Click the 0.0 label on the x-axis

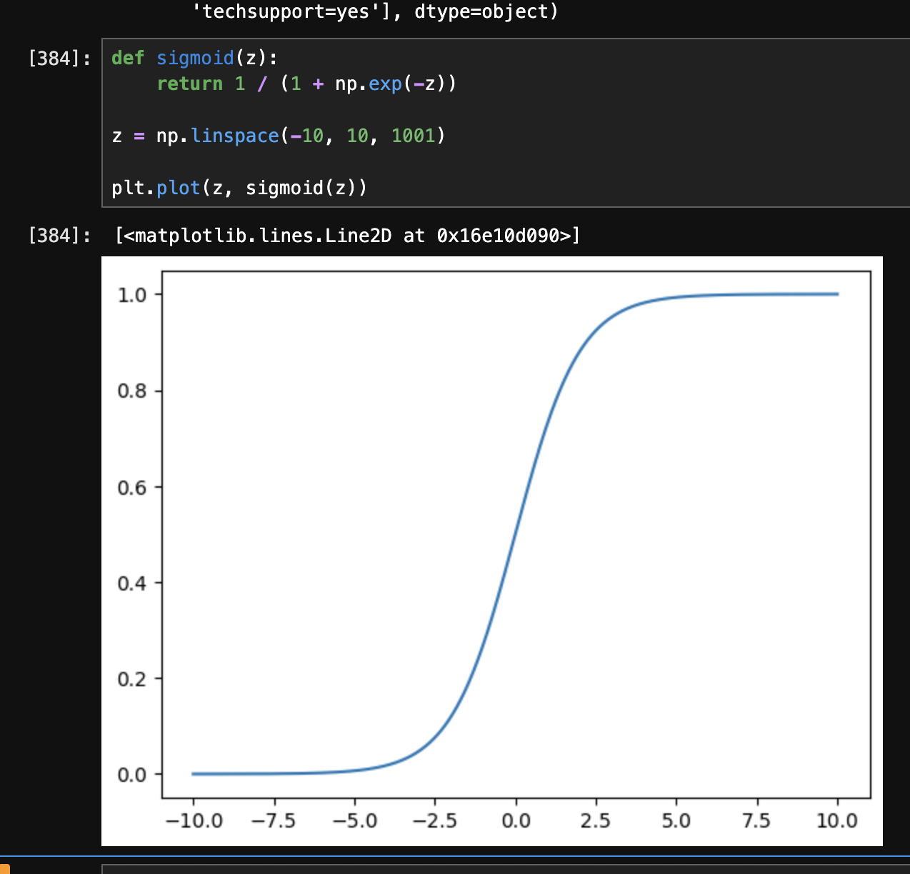(516, 820)
